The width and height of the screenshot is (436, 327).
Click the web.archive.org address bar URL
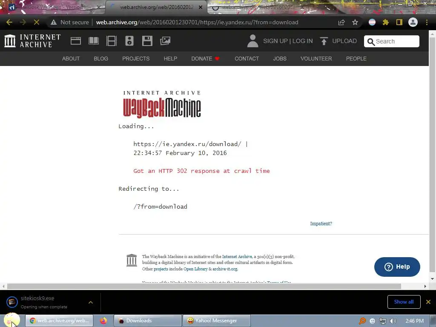click(x=197, y=22)
